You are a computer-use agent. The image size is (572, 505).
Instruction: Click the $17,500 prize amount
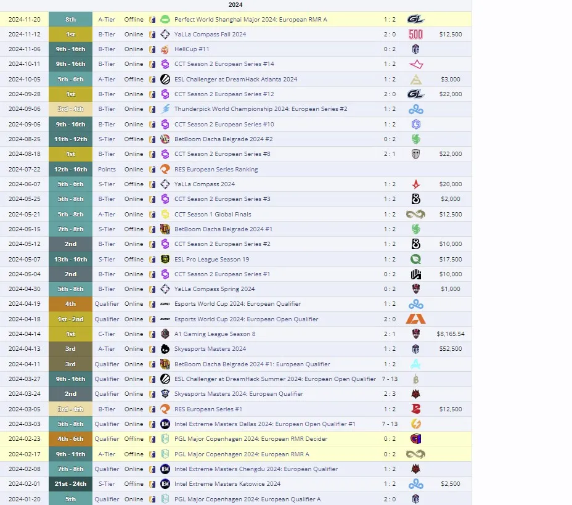[x=451, y=260]
